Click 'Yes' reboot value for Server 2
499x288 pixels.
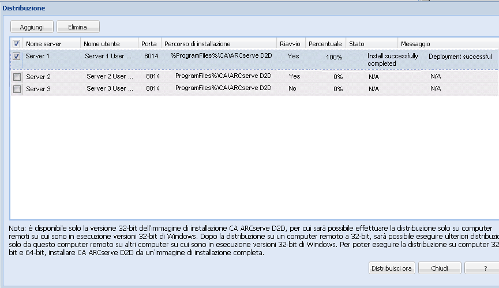tap(294, 76)
